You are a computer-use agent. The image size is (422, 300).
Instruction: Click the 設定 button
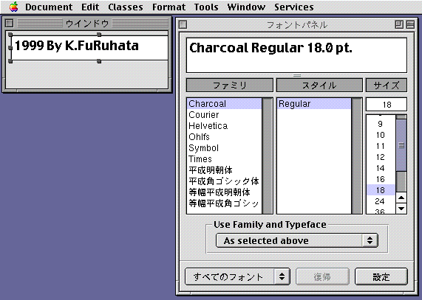pos(381,276)
